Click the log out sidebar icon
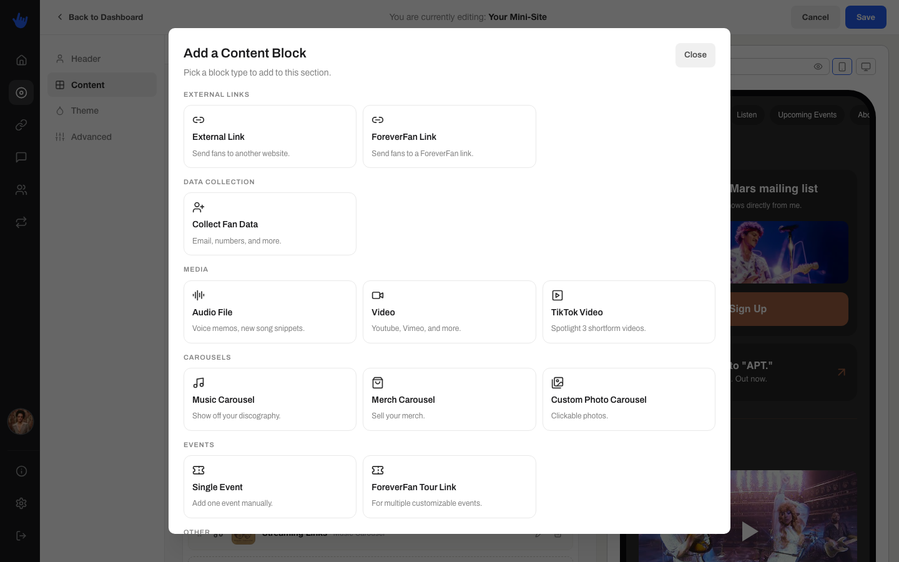Viewport: 899px width, 562px height. pos(21,536)
